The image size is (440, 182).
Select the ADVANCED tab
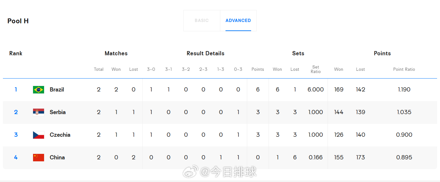[x=238, y=20]
